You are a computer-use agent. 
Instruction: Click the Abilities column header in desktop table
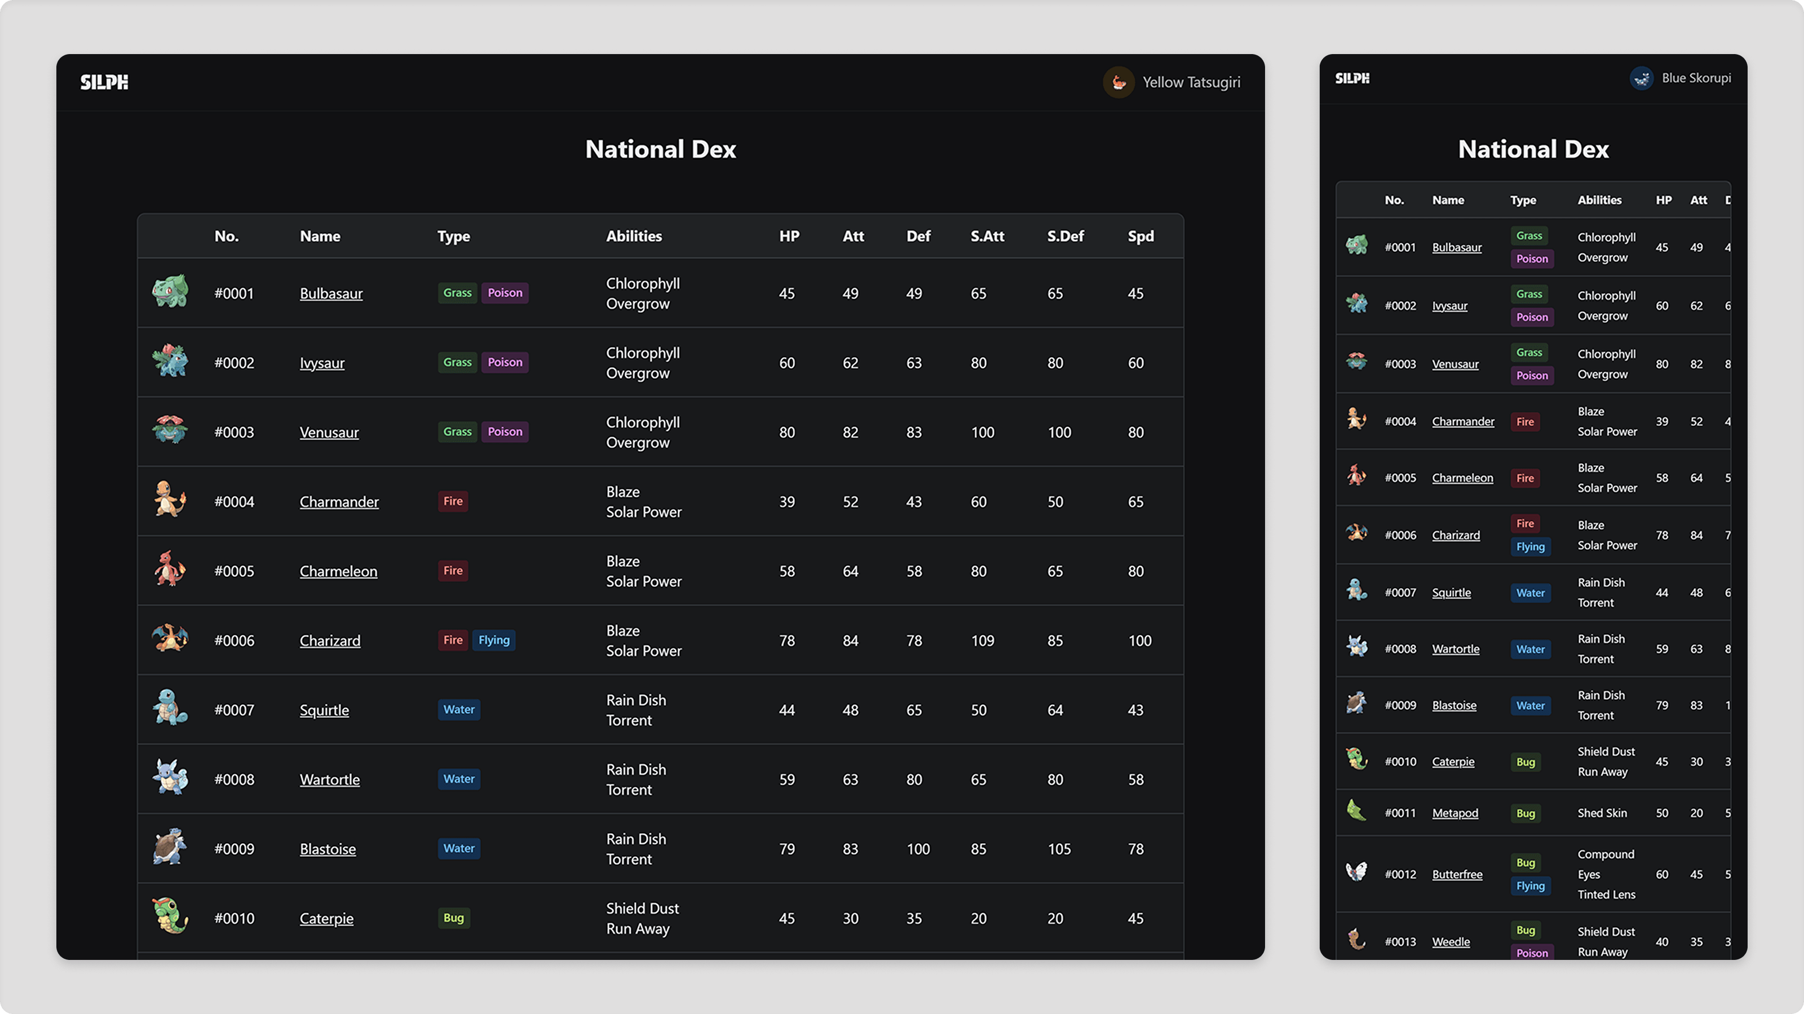pyautogui.click(x=634, y=237)
